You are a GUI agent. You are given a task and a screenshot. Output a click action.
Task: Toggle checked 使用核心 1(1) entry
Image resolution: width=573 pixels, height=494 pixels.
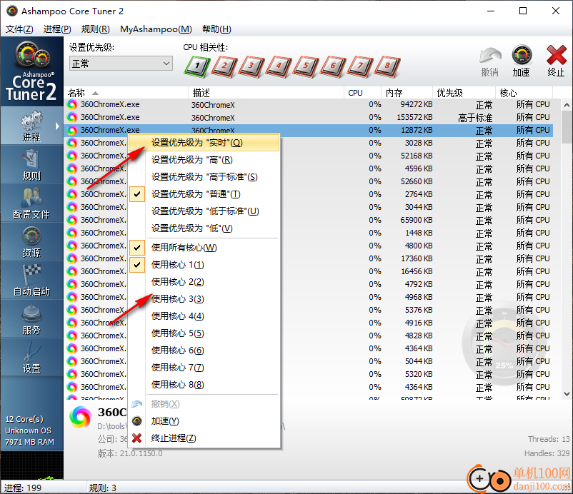tap(204, 265)
